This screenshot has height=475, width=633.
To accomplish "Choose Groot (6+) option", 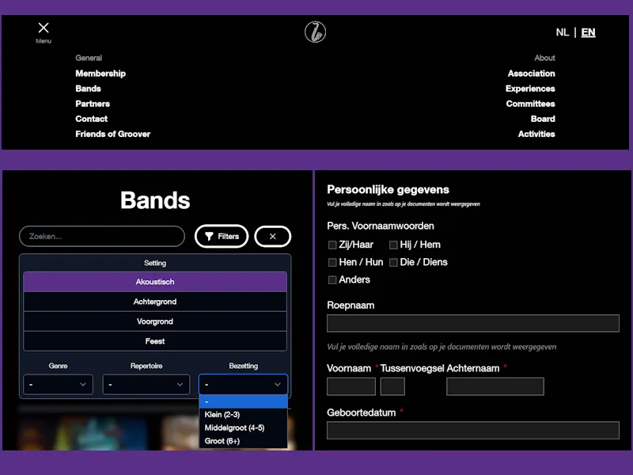I will point(243,441).
